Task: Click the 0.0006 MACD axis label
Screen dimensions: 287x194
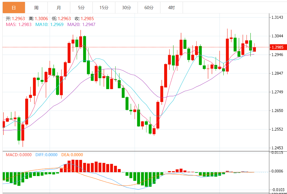Action: tap(278, 171)
